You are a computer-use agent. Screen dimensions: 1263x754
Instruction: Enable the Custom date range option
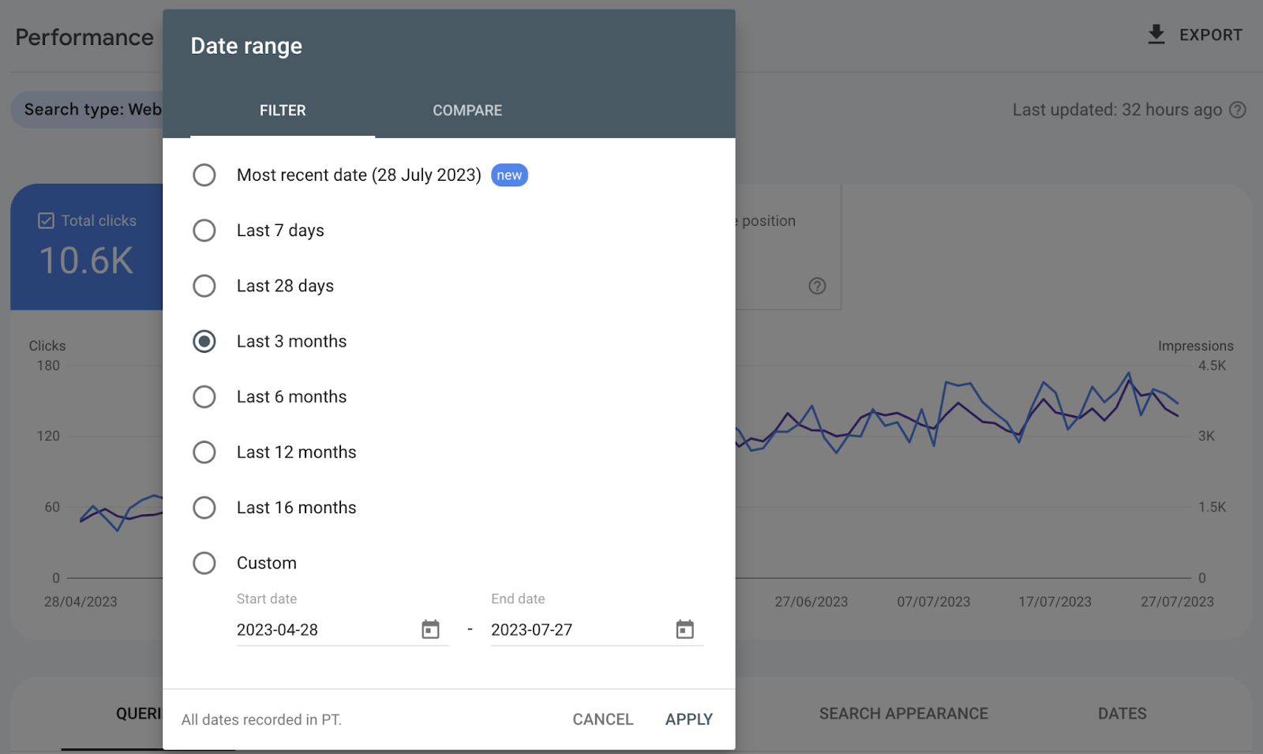click(204, 563)
